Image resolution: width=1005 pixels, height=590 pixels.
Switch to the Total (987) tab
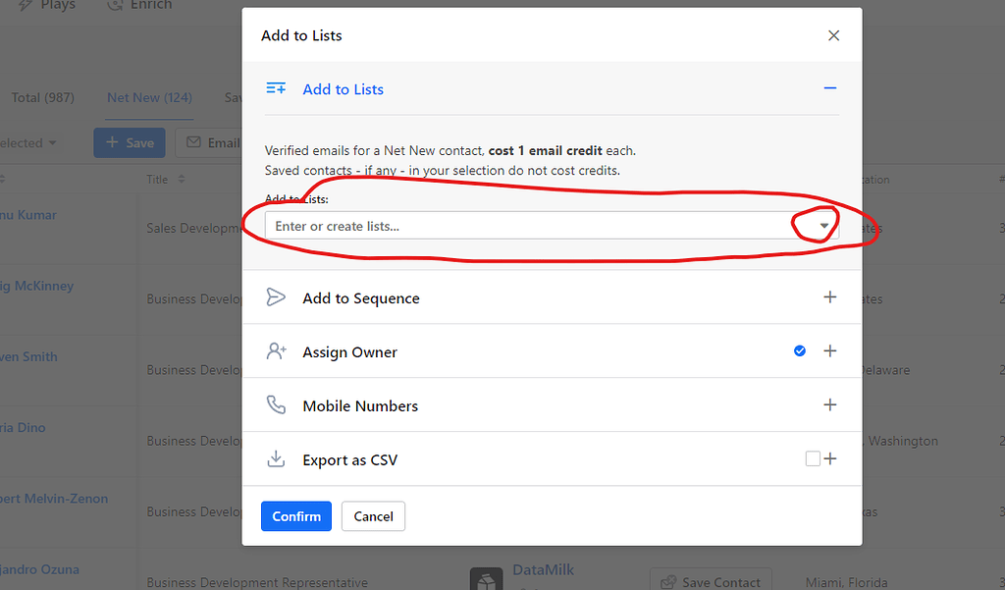click(x=43, y=97)
